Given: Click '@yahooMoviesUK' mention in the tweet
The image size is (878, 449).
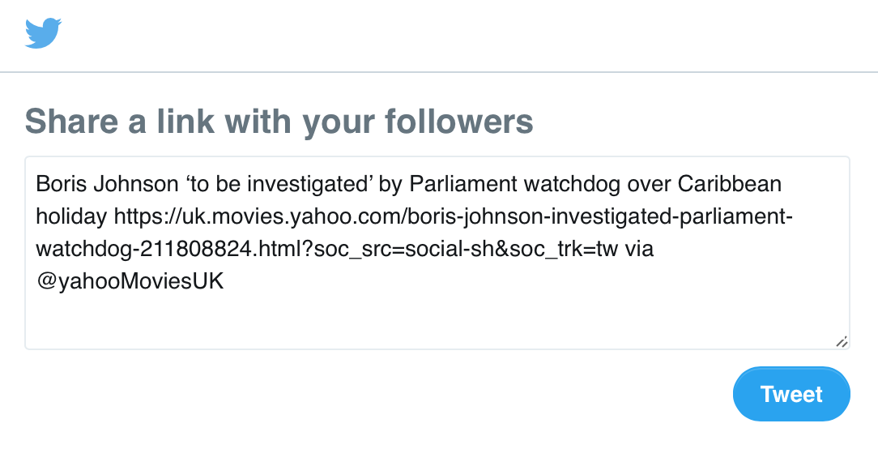Looking at the screenshot, I should tap(130, 281).
